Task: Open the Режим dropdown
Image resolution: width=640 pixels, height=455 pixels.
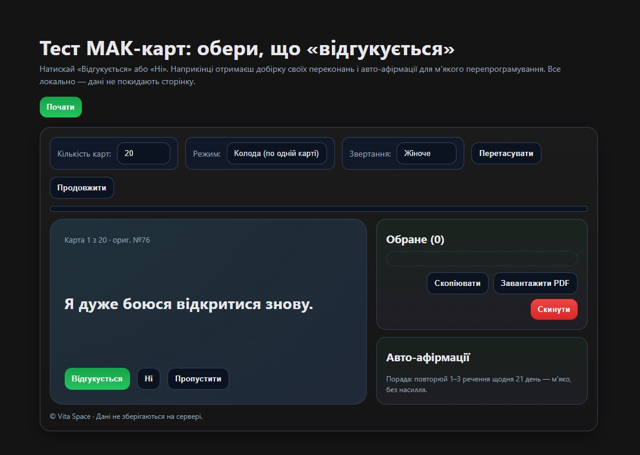Action: tap(276, 153)
